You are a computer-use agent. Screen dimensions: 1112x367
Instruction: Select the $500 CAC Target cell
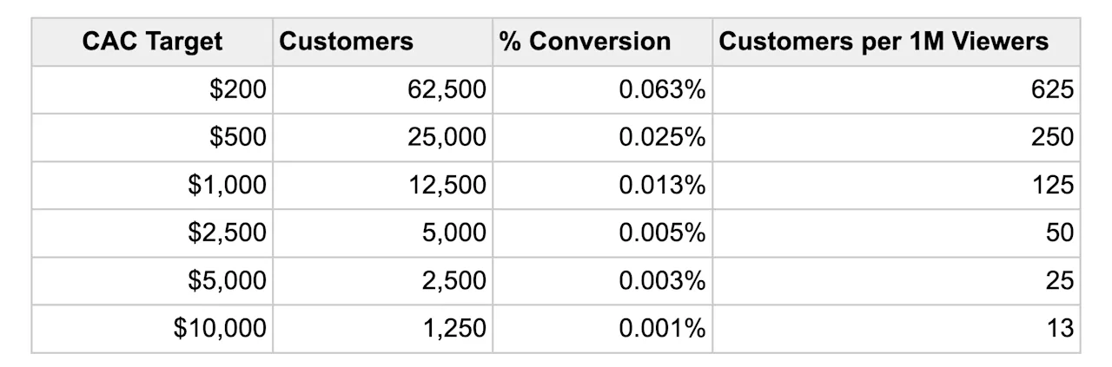click(152, 137)
